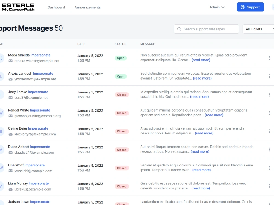Image resolution: width=274 pixels, height=205 pixels.
Task: Focus the Search support messages field
Action: 206,29
